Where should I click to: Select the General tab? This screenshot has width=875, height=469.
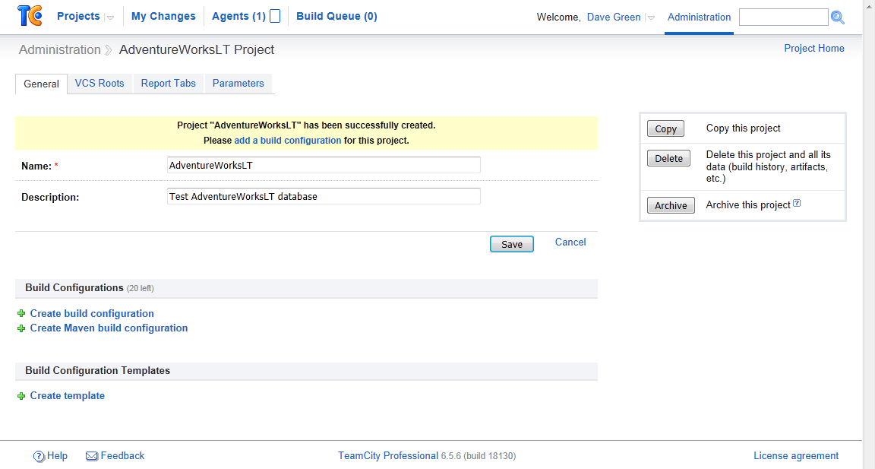[41, 84]
